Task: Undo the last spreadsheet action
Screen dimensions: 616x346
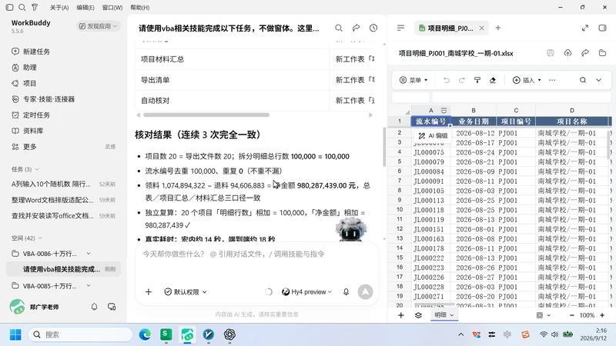Action: [x=447, y=80]
